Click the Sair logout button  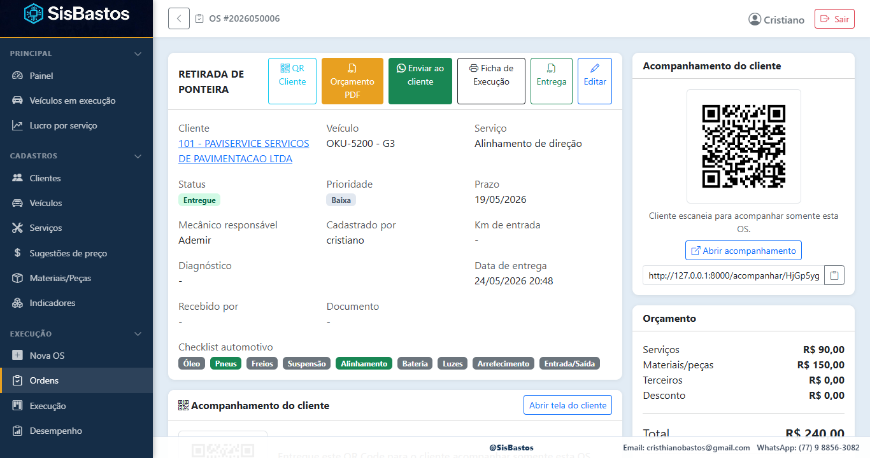coord(834,19)
